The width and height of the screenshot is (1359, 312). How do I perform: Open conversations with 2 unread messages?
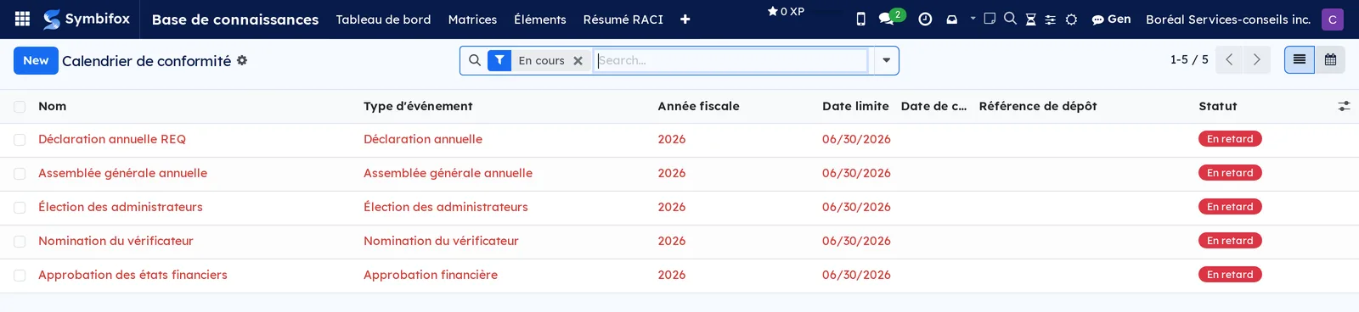click(891, 17)
